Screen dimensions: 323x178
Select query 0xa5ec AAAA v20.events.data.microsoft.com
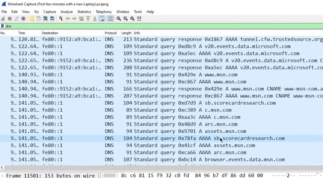(161, 53)
